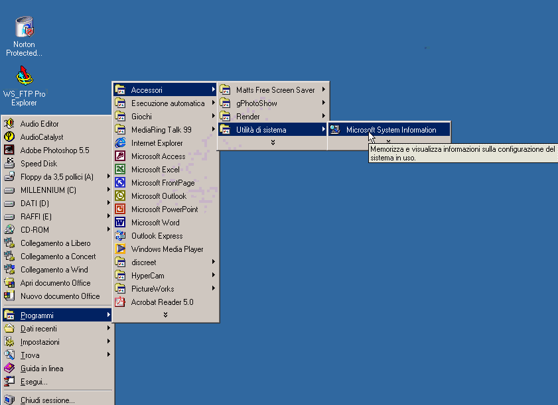Screen dimensions: 558x405
Task: Show more items via Programmi menu chevron
Action: pyautogui.click(x=165, y=315)
